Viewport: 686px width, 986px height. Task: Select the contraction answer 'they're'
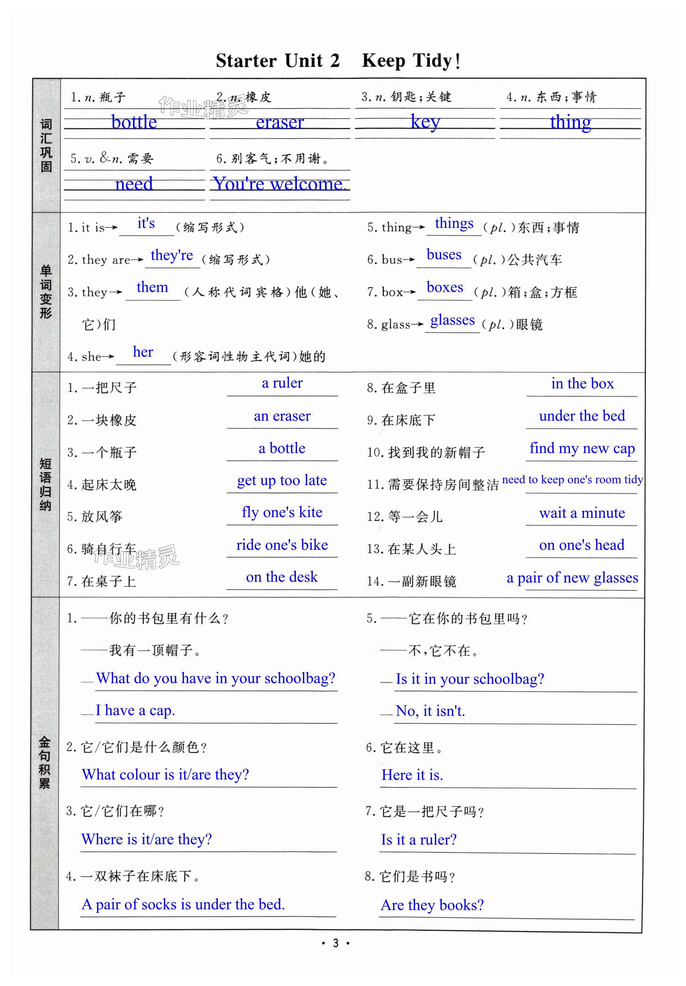click(x=172, y=255)
